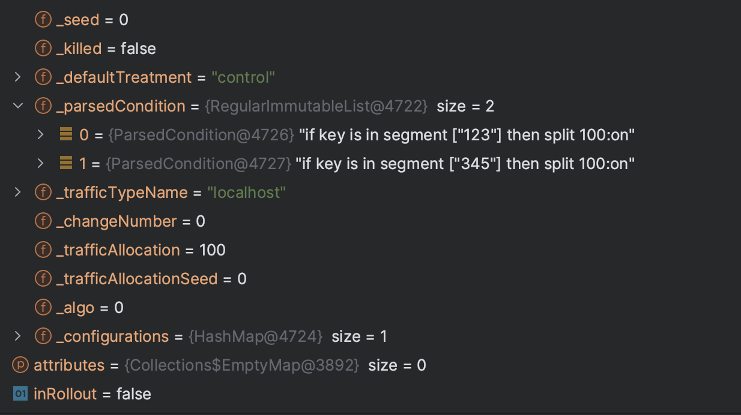
Task: Select the _trafficAllocation = 100 row
Action: [370, 250]
